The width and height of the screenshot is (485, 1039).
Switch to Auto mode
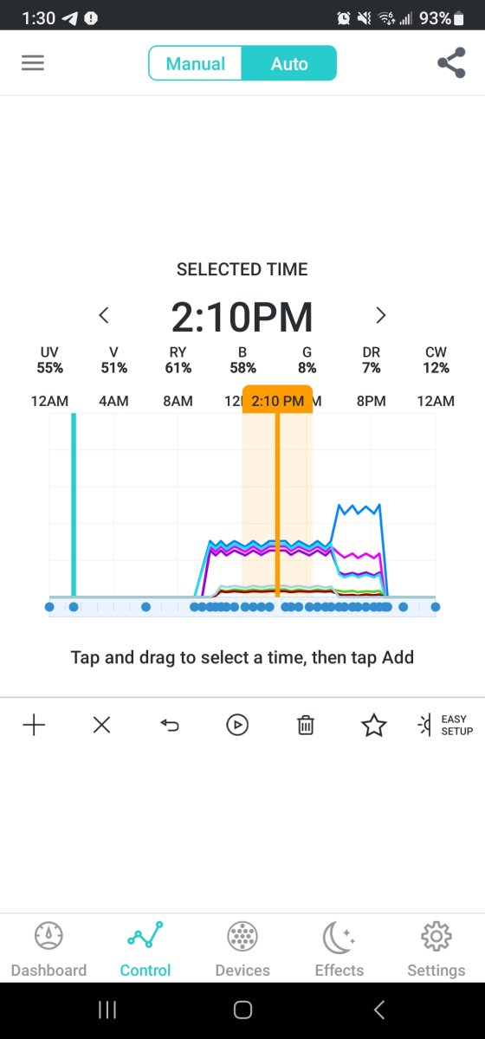point(289,63)
